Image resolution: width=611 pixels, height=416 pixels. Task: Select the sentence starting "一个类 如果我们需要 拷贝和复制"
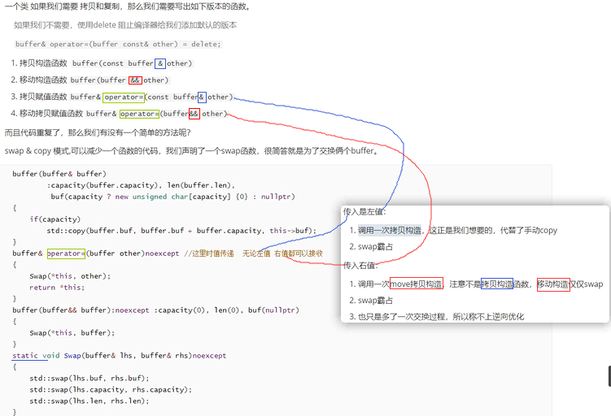[x=128, y=6]
